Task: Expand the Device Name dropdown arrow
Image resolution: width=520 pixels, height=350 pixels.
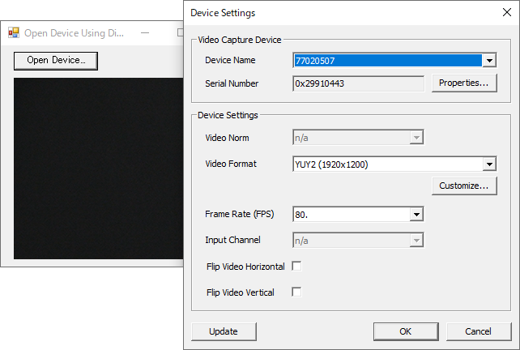Action: click(489, 61)
